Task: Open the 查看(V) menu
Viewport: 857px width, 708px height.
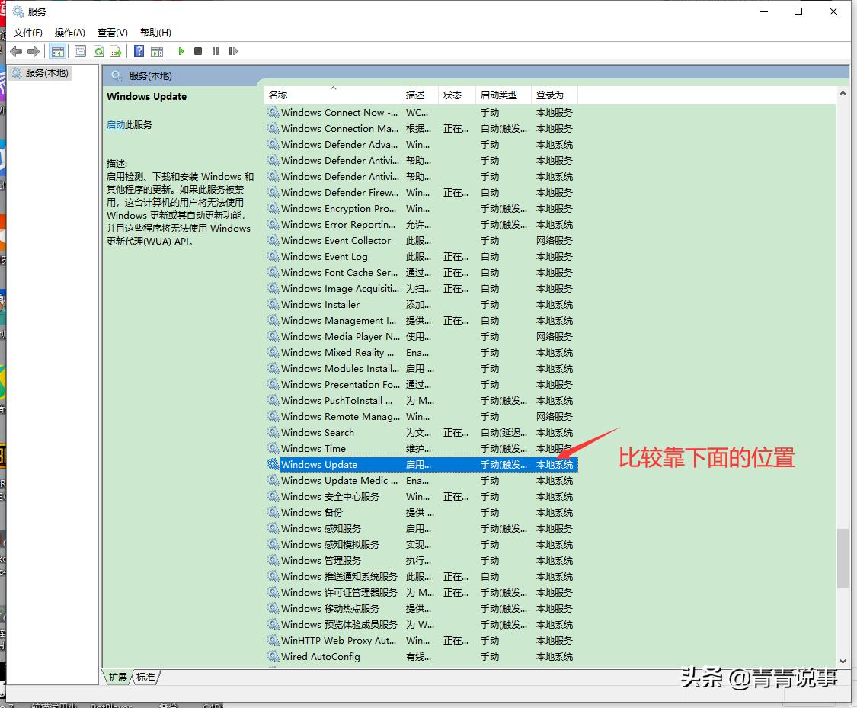Action: (x=111, y=32)
